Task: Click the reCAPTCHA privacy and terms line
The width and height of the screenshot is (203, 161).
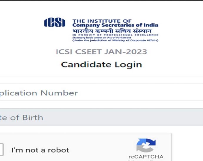Action: [x=146, y=160]
